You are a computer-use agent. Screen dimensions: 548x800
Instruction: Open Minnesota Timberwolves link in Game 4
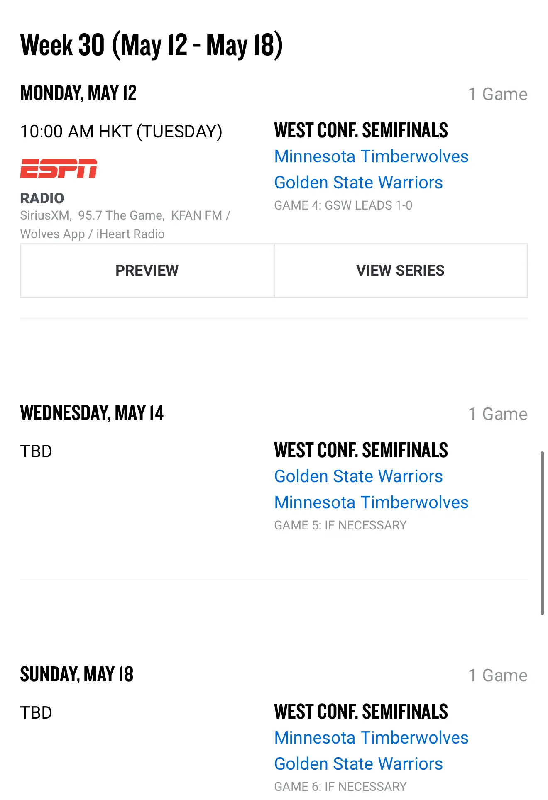point(371,156)
